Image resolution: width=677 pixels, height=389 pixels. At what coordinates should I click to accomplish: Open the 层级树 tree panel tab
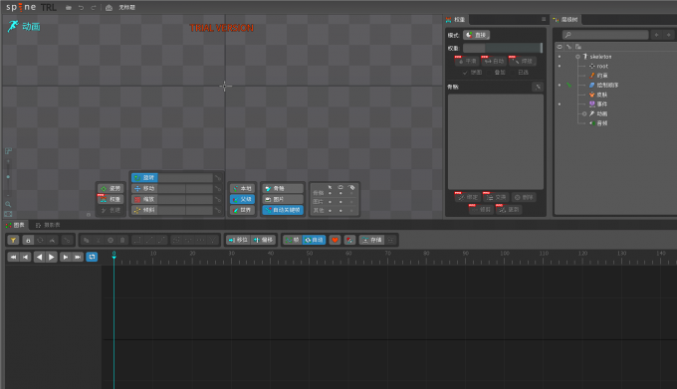(x=566, y=20)
